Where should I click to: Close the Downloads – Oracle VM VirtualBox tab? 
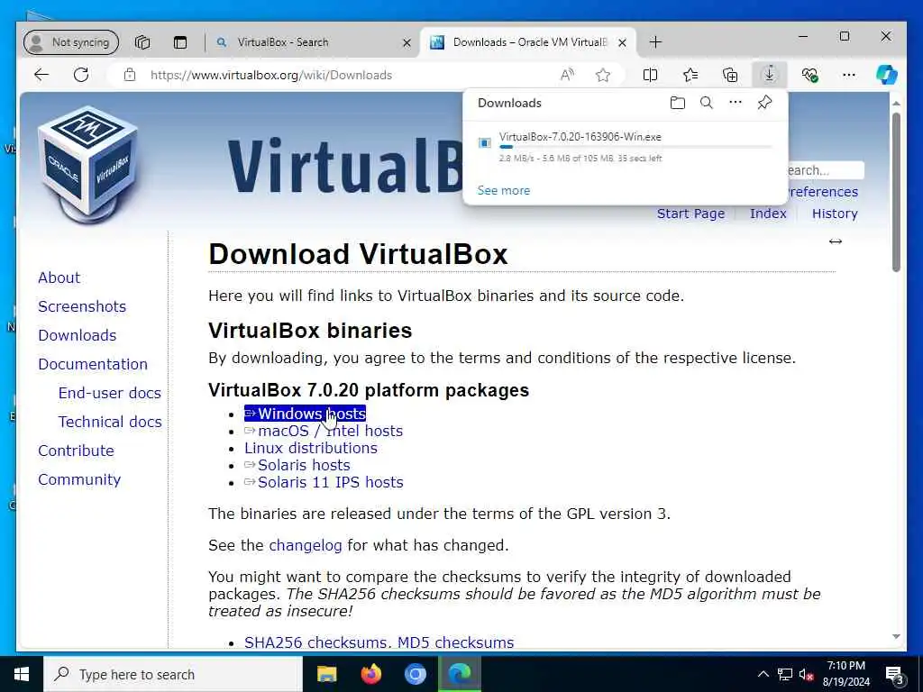pos(622,42)
